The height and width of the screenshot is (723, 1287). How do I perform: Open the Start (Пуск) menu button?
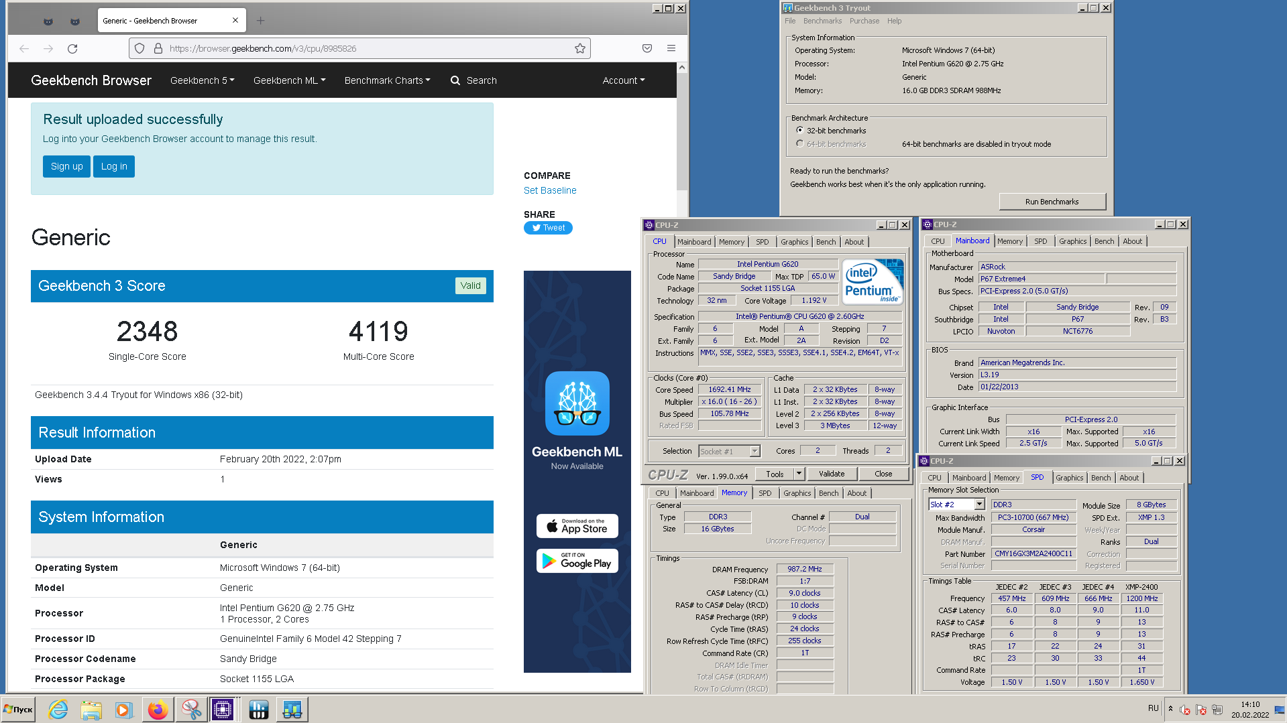click(x=18, y=710)
